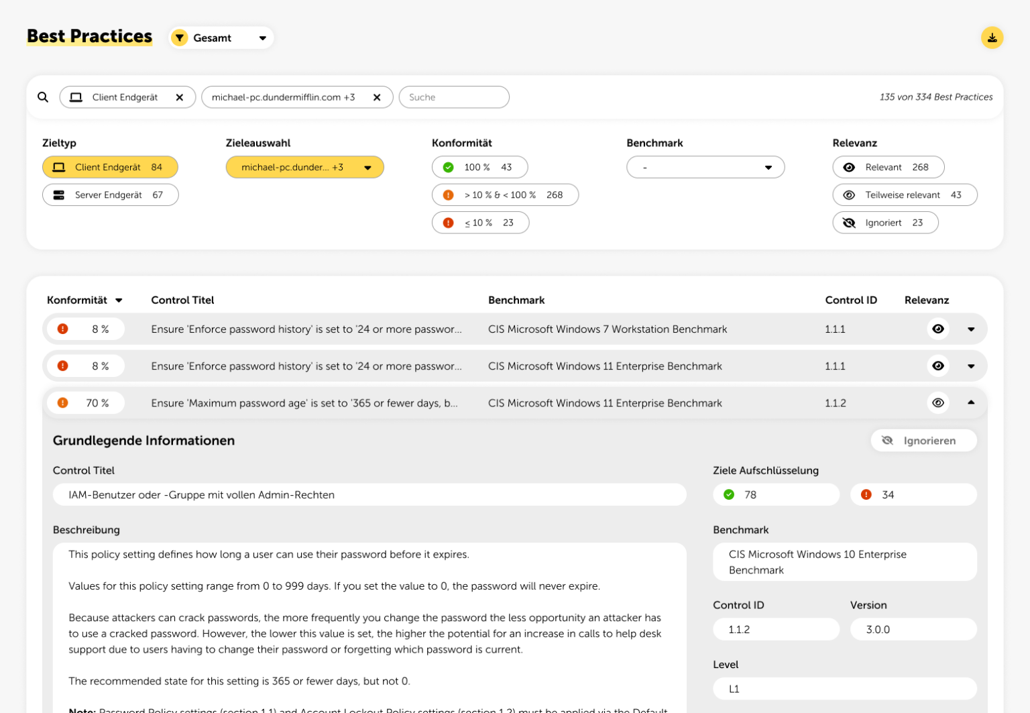Image resolution: width=1030 pixels, height=713 pixels.
Task: Click the 70 % conformity value
Action: 97,402
